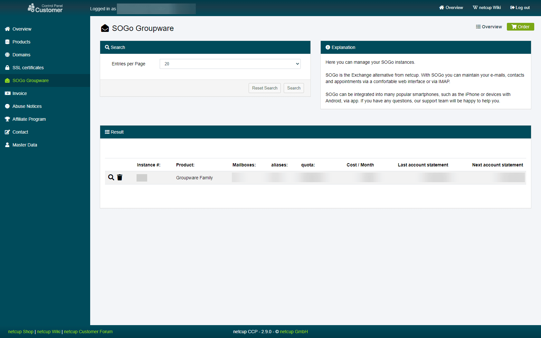The image size is (541, 338).
Task: Select SOGo Groupware in the sidebar
Action: pyautogui.click(x=30, y=80)
